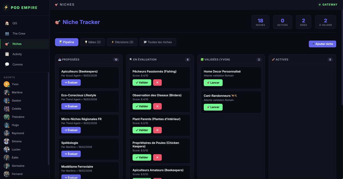Click 'Score: 8.2/10' on Plant Parents
This screenshot has height=179, width=343.
pos(140,123)
